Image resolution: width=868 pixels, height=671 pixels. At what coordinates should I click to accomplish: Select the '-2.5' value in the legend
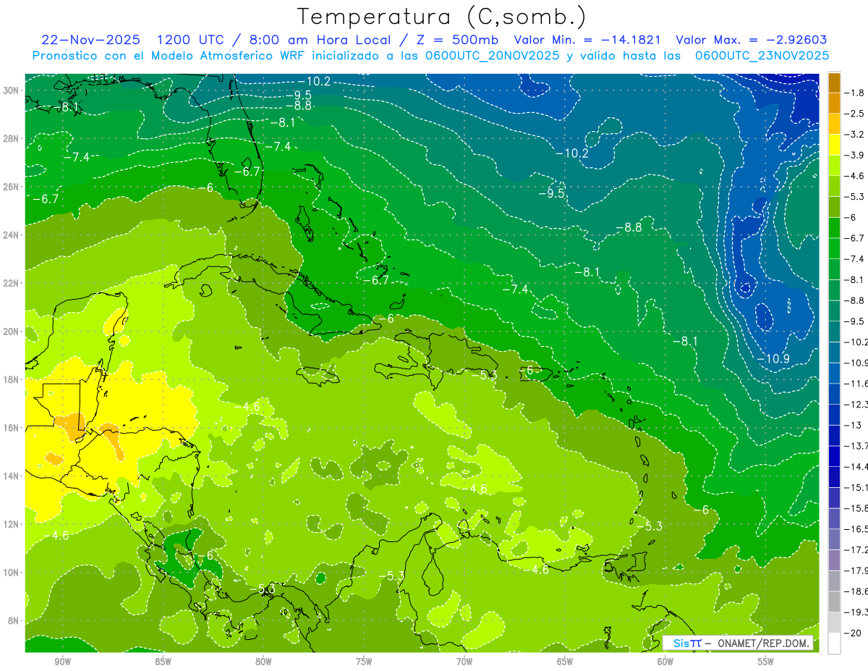(x=854, y=114)
